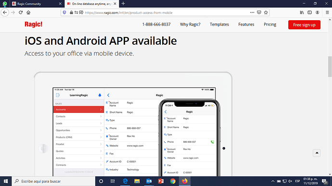Select Firefox in the taskbar
The width and height of the screenshot is (332, 186).
click(x=185, y=181)
